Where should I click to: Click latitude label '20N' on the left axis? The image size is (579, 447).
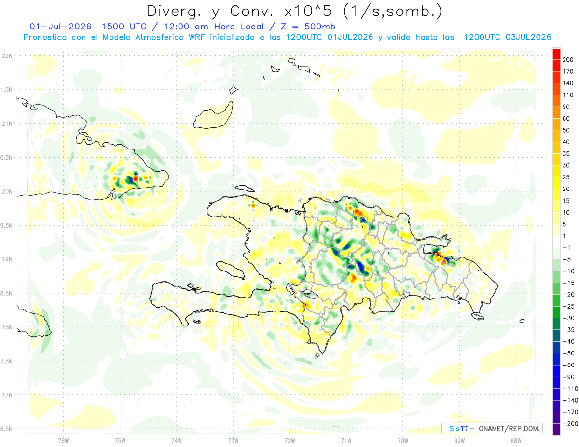pyautogui.click(x=7, y=191)
